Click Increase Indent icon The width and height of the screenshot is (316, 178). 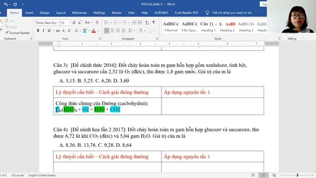140,22
